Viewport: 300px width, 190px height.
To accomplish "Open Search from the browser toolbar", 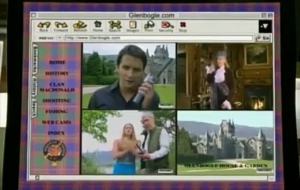I will click(x=115, y=26).
